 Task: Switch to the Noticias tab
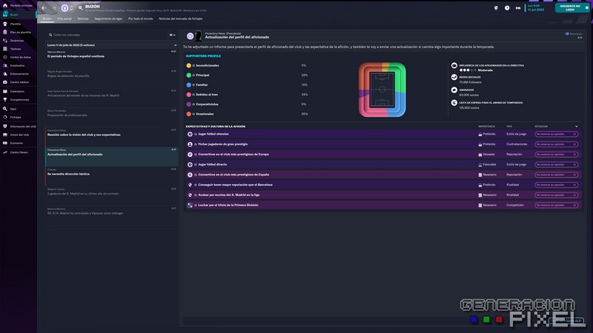coord(83,18)
